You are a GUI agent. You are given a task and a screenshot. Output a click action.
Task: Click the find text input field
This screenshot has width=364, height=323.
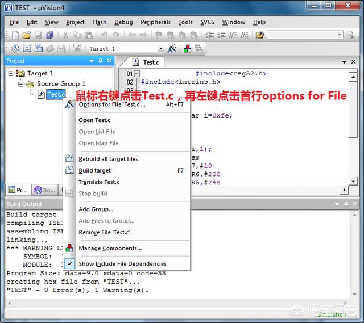(302, 35)
